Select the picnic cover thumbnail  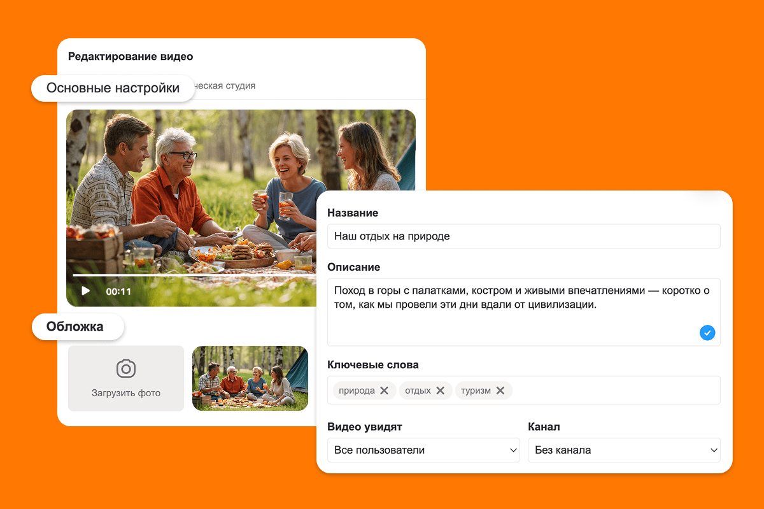click(250, 378)
